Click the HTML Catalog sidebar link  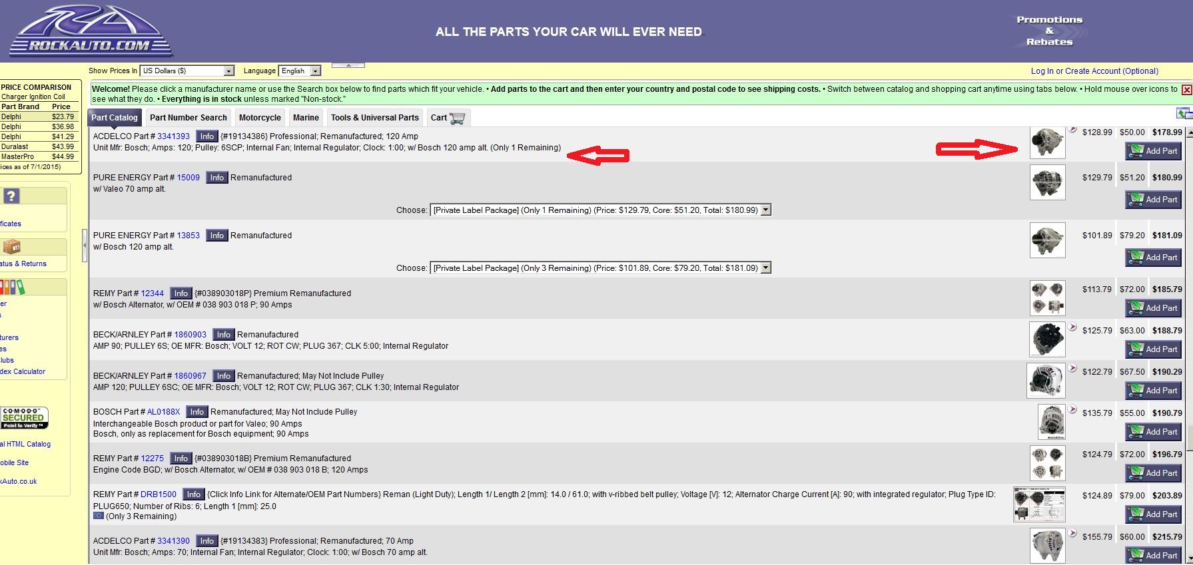tap(25, 444)
